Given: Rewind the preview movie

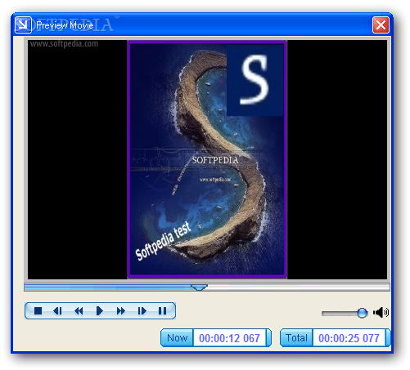Looking at the screenshot, I should (79, 310).
